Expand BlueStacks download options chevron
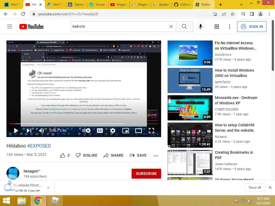The image size is (275, 206). (48, 188)
